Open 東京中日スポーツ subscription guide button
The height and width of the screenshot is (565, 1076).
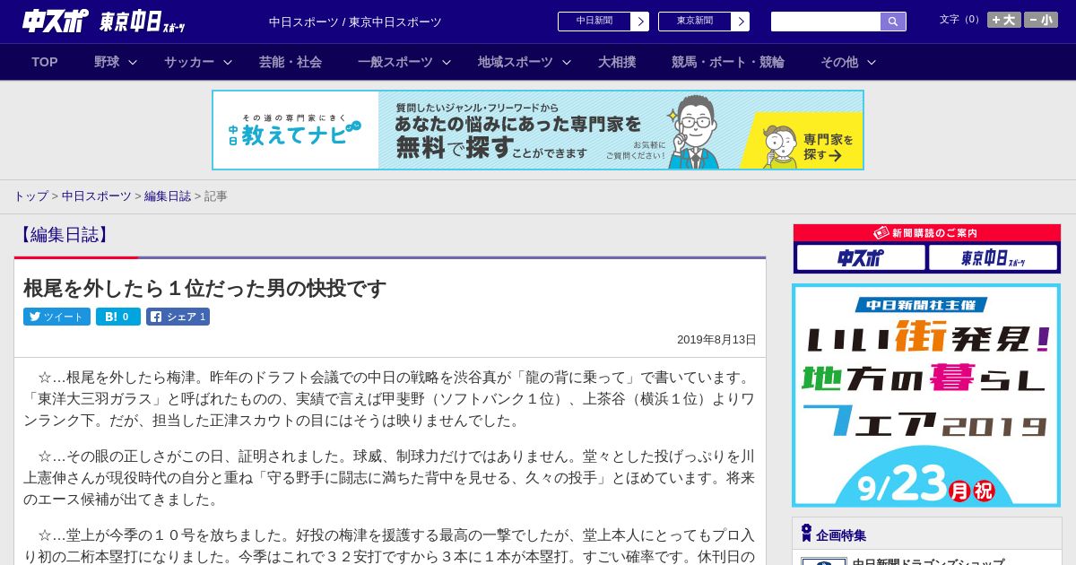coord(993,257)
